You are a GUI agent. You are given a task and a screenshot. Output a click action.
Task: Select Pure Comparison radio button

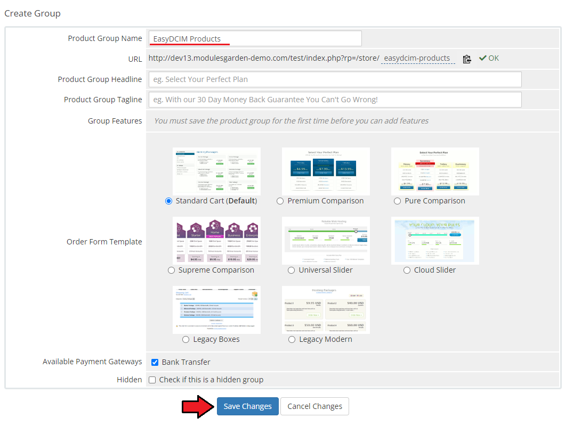tap(397, 201)
